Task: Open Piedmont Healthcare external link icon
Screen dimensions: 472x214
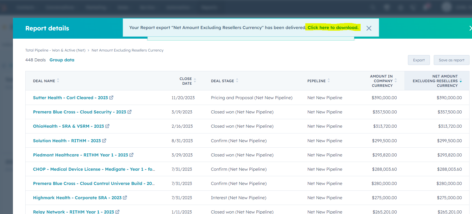Action: pos(131,155)
